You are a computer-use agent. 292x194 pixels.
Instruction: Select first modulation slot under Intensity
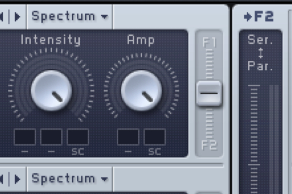click(x=25, y=137)
